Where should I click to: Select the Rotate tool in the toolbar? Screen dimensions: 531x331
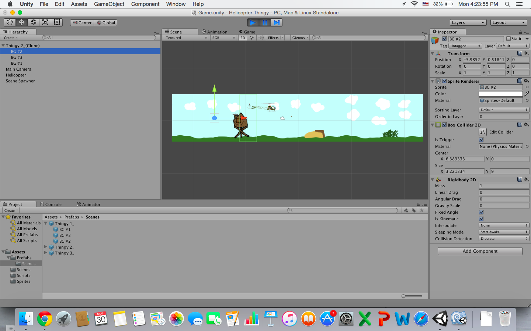coord(33,22)
